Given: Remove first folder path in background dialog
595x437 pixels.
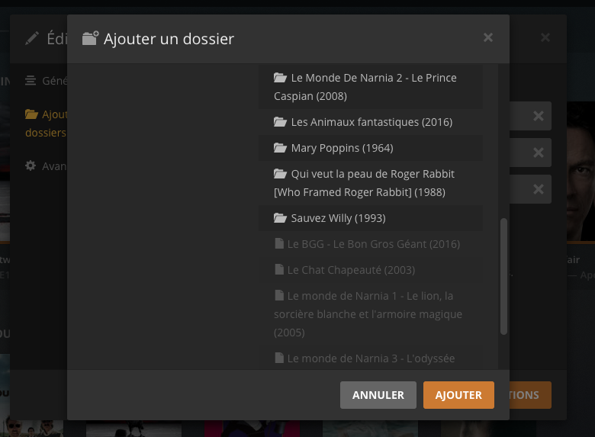Looking at the screenshot, I should tap(538, 116).
